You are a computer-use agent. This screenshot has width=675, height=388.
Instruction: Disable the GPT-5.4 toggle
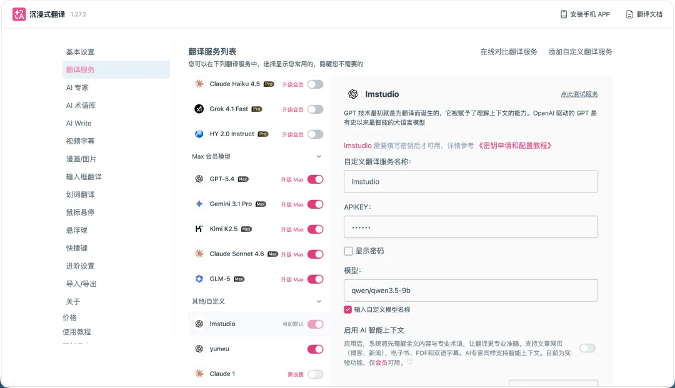pyautogui.click(x=315, y=179)
